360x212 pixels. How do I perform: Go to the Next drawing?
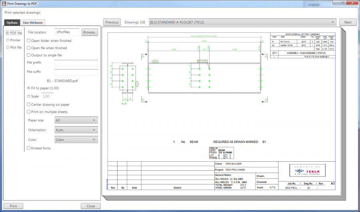click(348, 22)
